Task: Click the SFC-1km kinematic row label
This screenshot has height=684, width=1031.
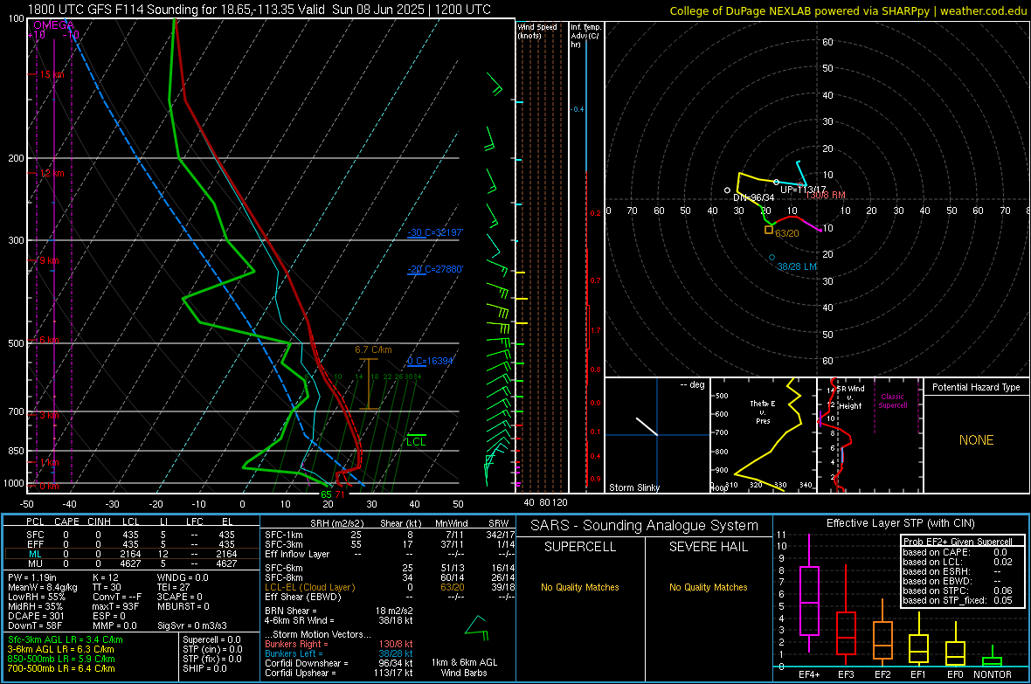Action: (x=284, y=535)
